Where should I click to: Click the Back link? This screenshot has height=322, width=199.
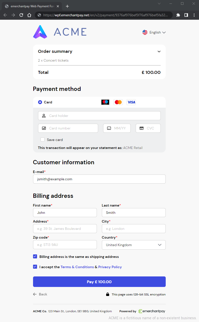40,294
